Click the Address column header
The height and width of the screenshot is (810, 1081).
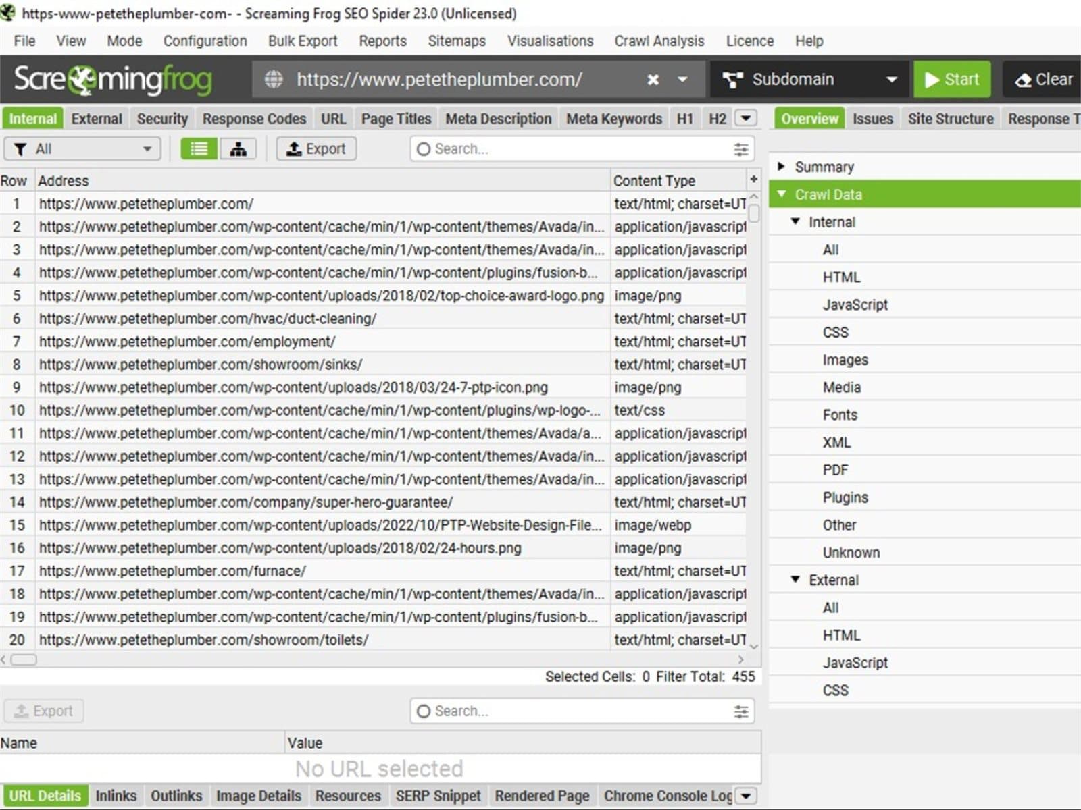click(323, 180)
